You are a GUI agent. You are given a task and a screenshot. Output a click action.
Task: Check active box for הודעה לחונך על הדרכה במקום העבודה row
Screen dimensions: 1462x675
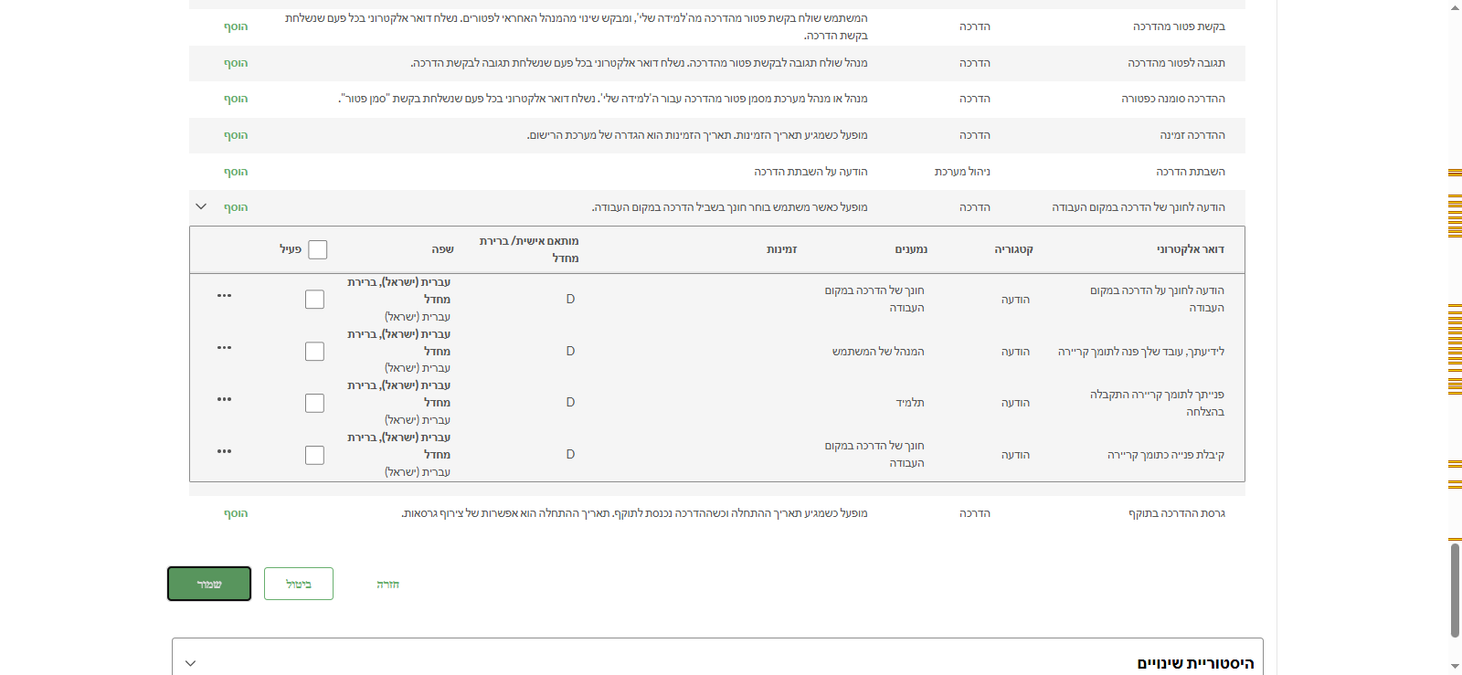[314, 300]
